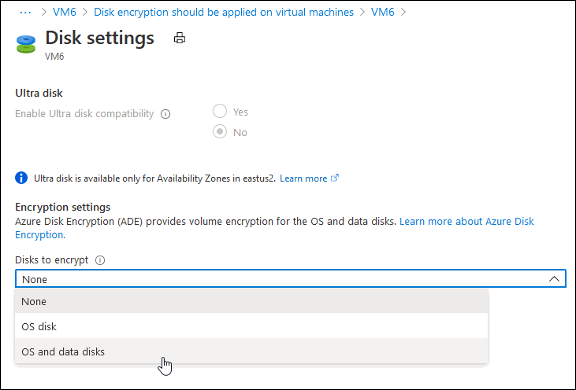
Task: Open the external link icon after Learn more
Action: coord(335,178)
